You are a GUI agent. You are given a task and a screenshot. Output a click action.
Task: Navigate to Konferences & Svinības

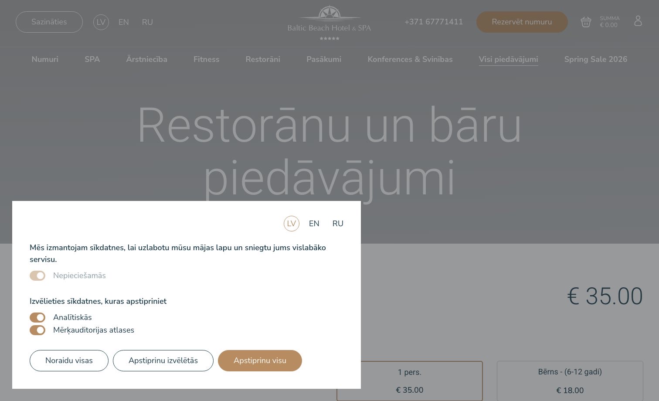[x=410, y=59]
